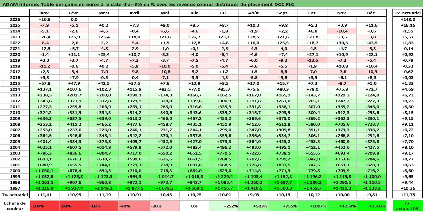
Task: Click the -60% color scale swatch
Action: pyautogui.click(x=104, y=206)
